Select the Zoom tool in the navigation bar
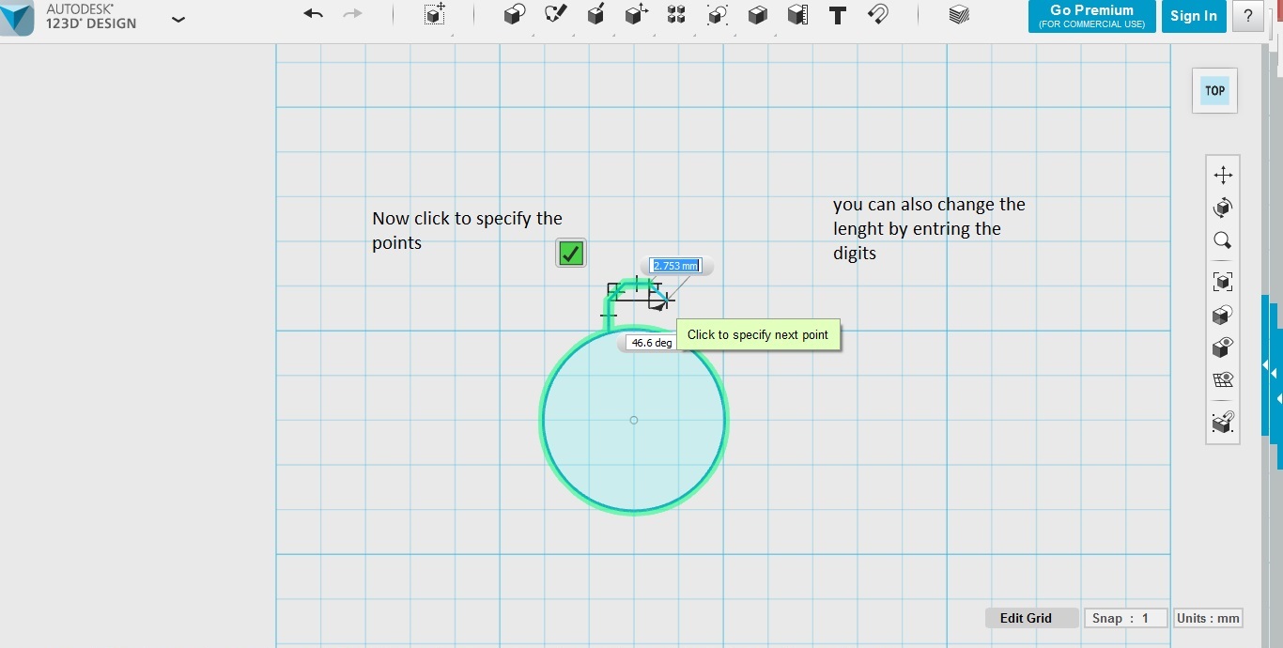Viewport: 1283px width, 648px height. [1223, 240]
